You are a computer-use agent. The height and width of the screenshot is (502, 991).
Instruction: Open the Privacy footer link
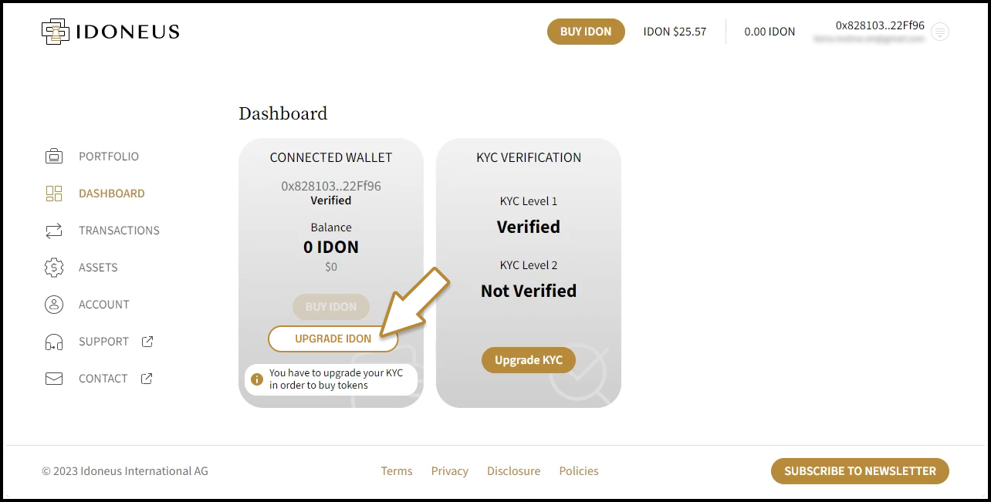[x=450, y=471]
